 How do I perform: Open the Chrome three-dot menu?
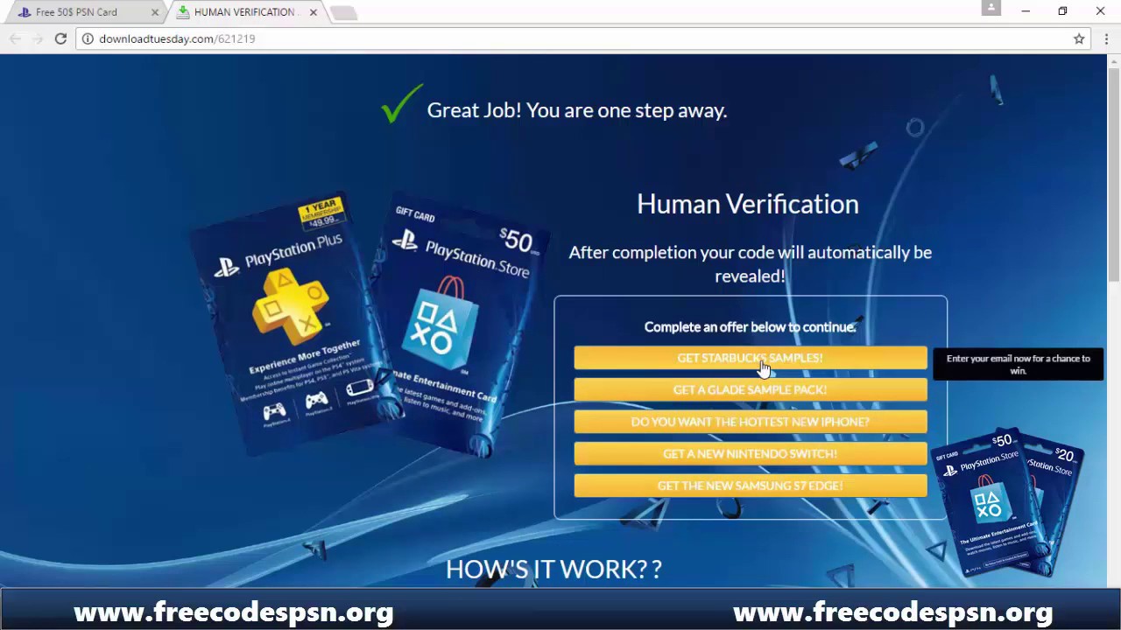click(x=1106, y=38)
